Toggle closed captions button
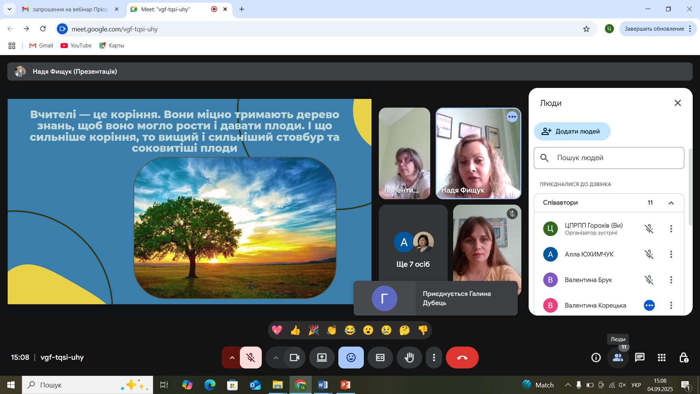 coord(380,358)
